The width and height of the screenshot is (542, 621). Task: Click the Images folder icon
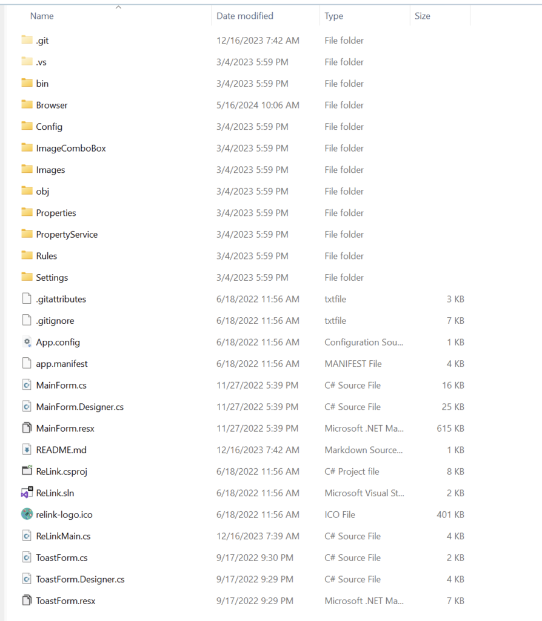pos(27,170)
